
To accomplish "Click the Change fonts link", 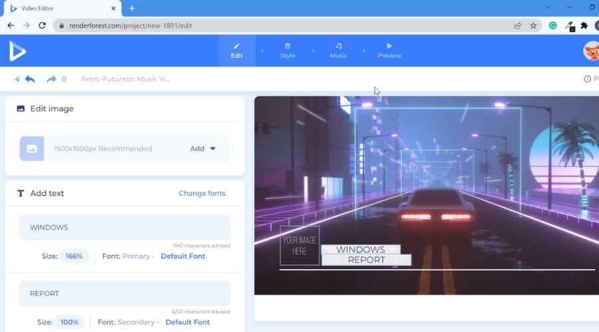I will click(202, 193).
